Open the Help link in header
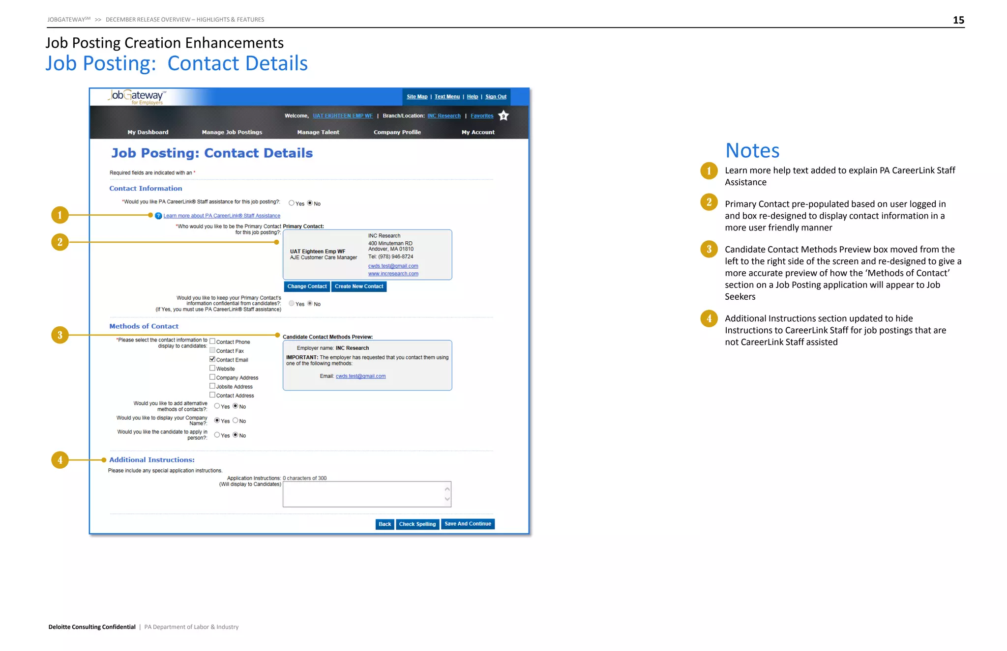Image resolution: width=1007 pixels, height=651 pixels. 472,97
